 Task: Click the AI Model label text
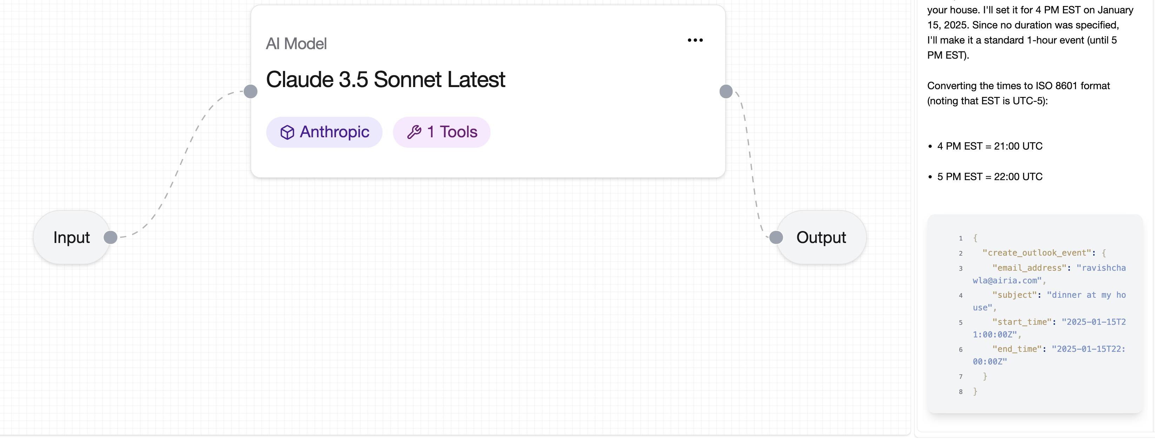pos(296,44)
